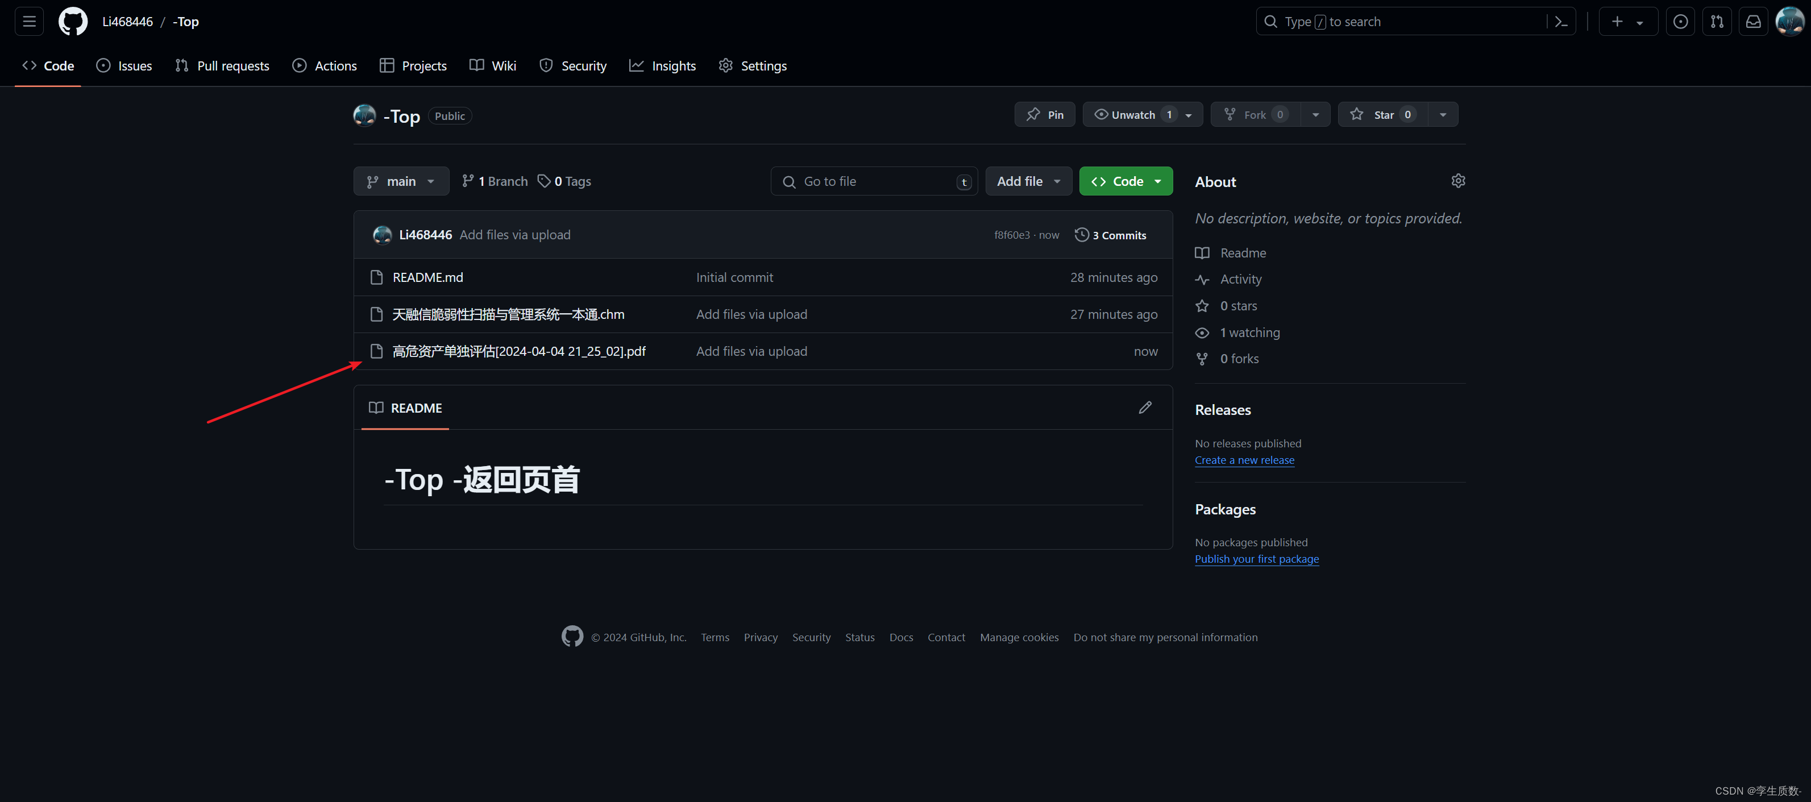The image size is (1811, 802).
Task: Open the README.md file
Action: click(x=427, y=277)
